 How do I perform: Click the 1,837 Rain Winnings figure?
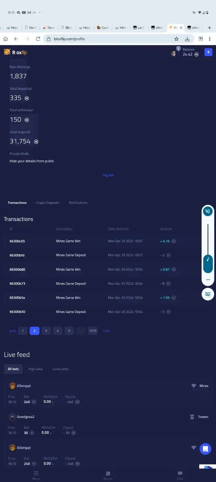click(18, 76)
